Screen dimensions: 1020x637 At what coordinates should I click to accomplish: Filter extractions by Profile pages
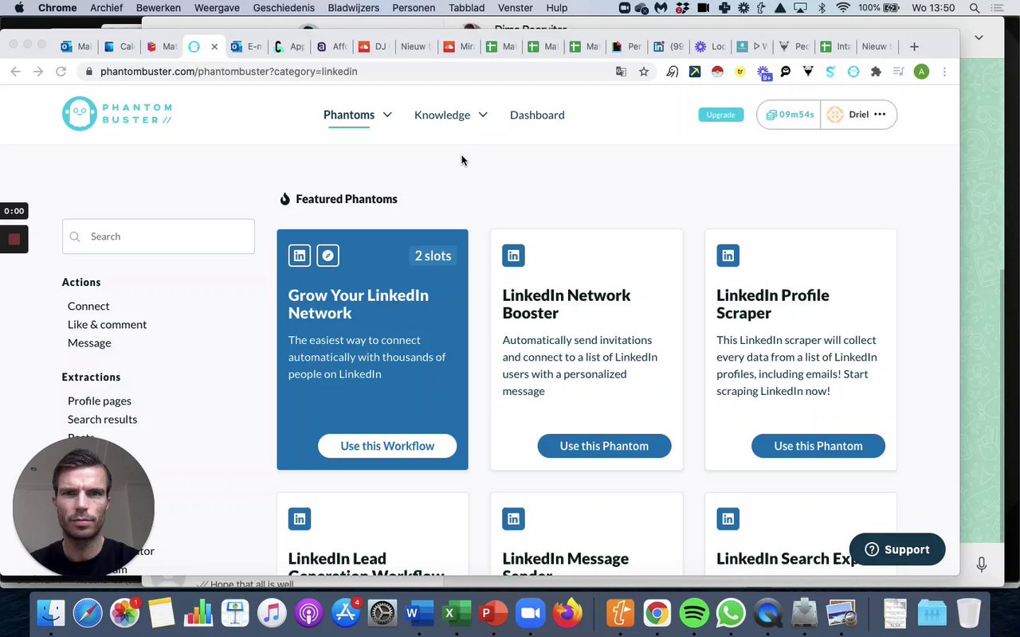pyautogui.click(x=100, y=401)
